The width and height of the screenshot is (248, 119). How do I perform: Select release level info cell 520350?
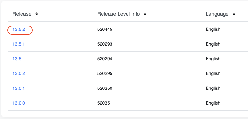pos(105,88)
